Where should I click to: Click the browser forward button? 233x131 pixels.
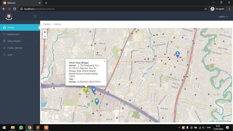click(x=9, y=9)
